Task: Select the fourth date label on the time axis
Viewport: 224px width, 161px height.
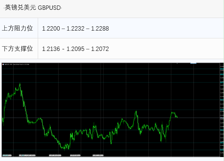Action: pyautogui.click(x=75, y=155)
